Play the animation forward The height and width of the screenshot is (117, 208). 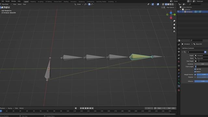[x=88, y=108]
